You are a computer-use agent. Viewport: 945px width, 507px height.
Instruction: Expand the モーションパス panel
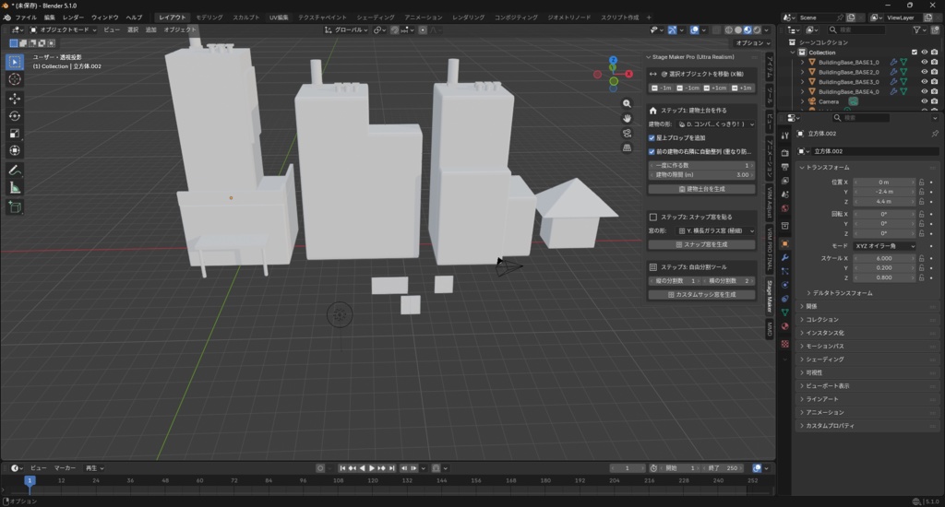click(867, 347)
